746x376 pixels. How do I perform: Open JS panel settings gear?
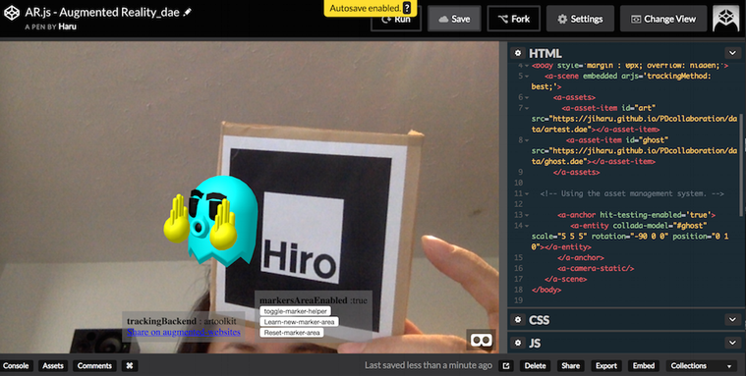coord(518,343)
